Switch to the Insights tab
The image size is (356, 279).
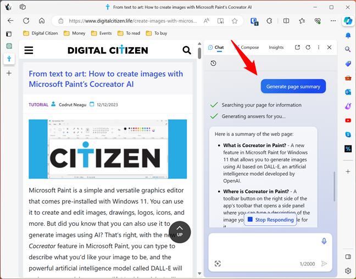pos(276,47)
